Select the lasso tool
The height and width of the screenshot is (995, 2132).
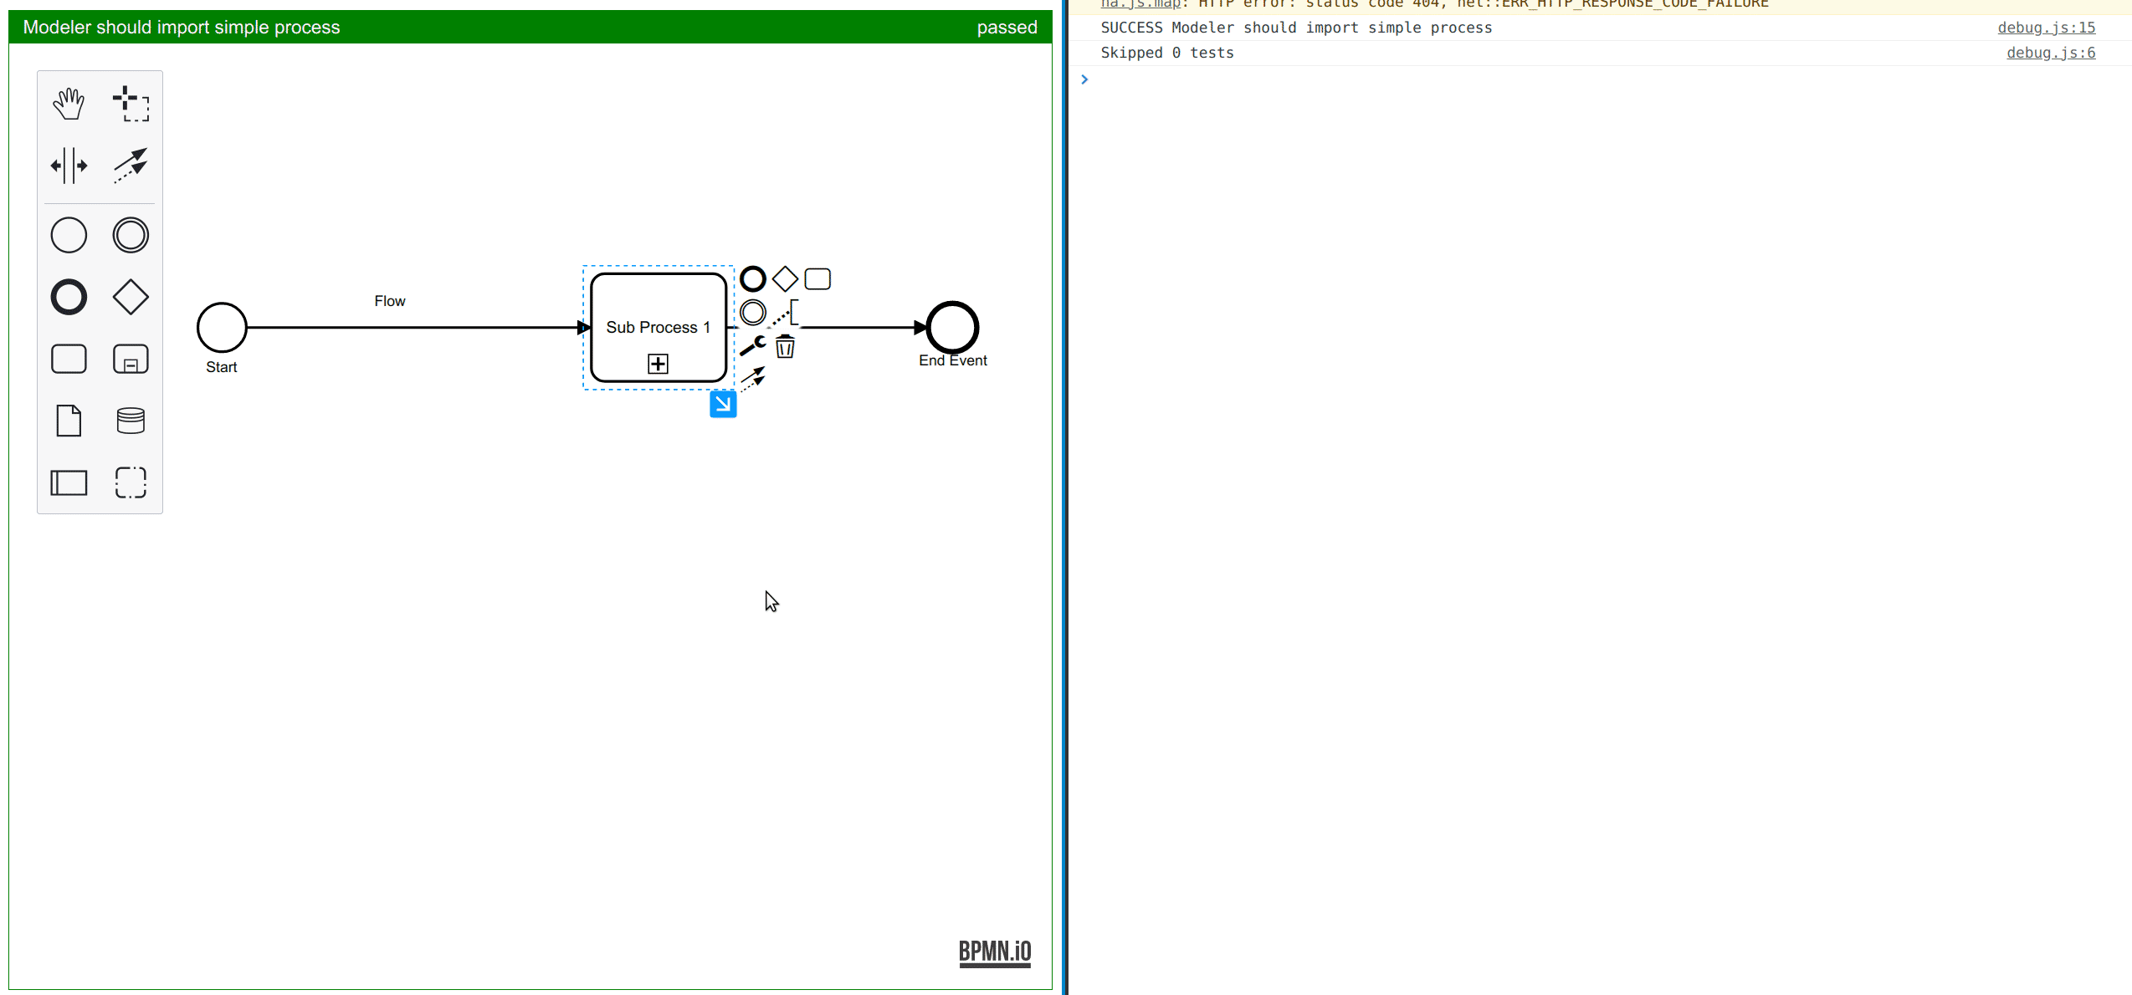tap(131, 104)
